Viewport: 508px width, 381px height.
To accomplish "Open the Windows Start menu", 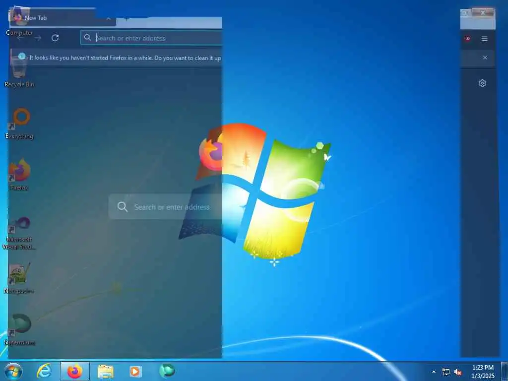I will click(13, 372).
